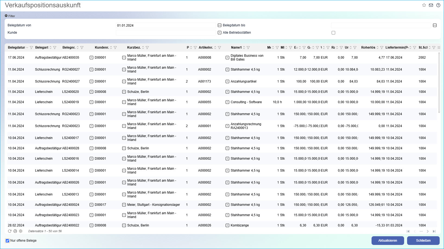Viewport: 444px width, 249px height.
Task: Select the Anzahlungsrechnung RA2400013 cell
Action: [x=246, y=126]
